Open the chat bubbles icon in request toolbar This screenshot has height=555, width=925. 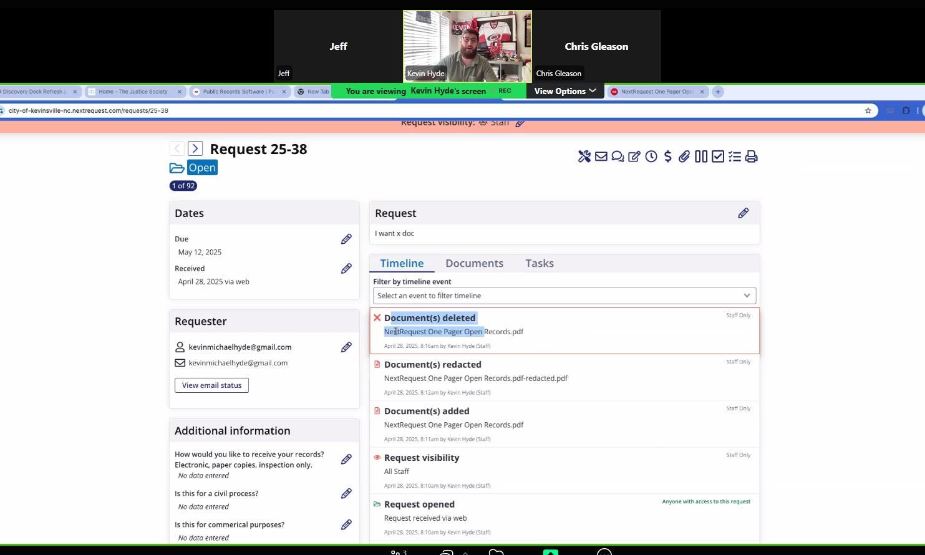pyautogui.click(x=618, y=157)
